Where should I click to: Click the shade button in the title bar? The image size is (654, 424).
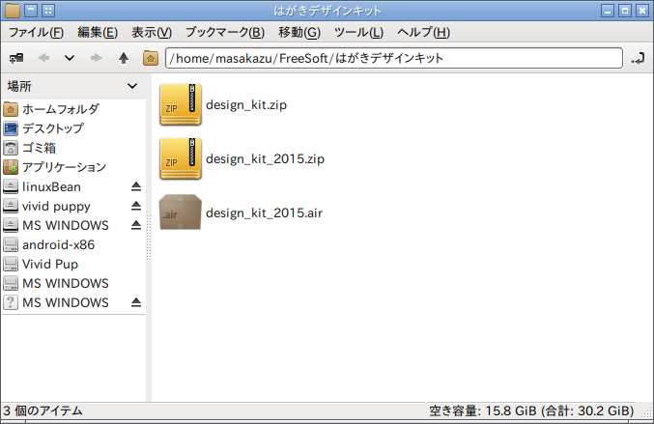coord(31,11)
